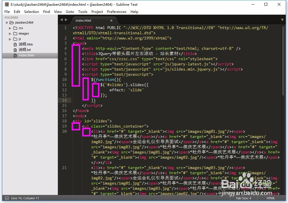
Task: Open the Goto menu
Action: [70, 12]
